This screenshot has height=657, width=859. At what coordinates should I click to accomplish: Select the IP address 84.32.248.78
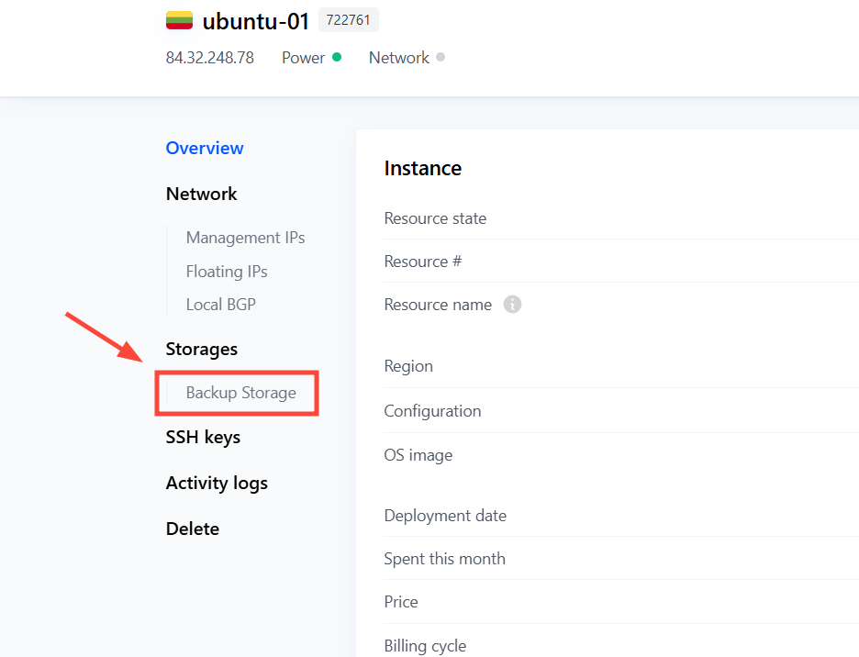click(x=209, y=57)
